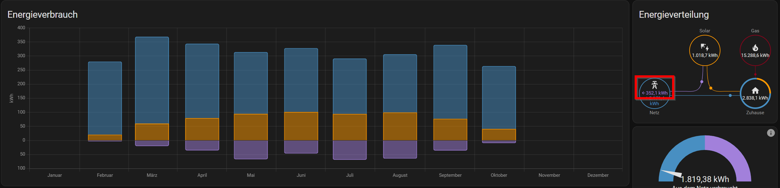Viewport: 780px width, 188px height.
Task: Click the Gas value 15.288,6 kWh
Action: coord(755,55)
